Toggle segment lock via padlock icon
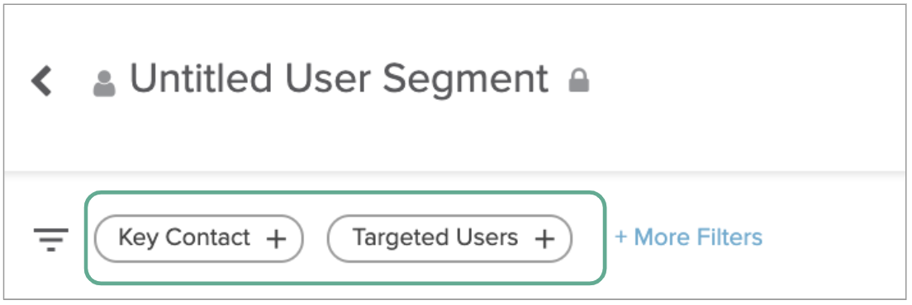 click(x=579, y=81)
